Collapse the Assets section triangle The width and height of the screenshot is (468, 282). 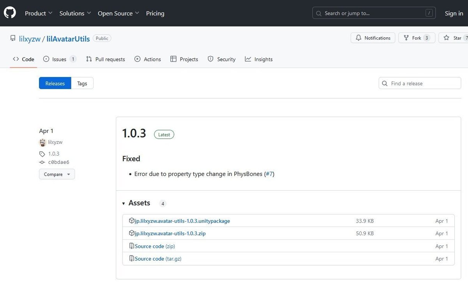point(124,203)
